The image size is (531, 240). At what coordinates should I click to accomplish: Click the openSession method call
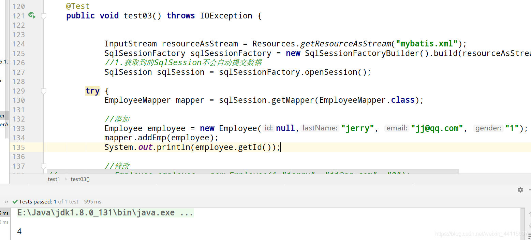(331, 72)
